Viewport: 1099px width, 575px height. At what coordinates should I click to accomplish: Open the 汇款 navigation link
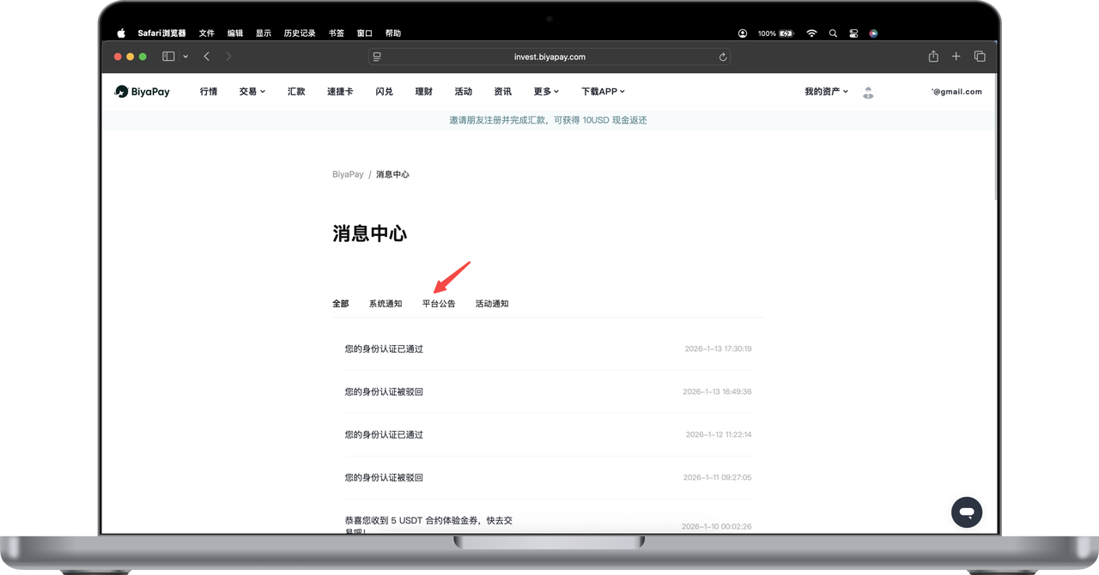(x=296, y=92)
